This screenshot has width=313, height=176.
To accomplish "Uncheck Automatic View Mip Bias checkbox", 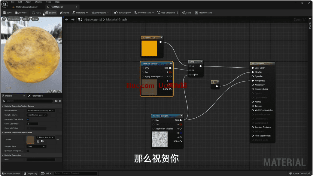I will [x=28, y=119].
